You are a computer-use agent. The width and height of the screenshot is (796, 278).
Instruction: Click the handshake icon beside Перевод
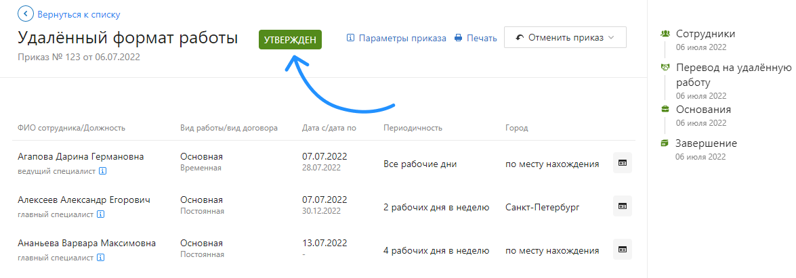pyautogui.click(x=665, y=68)
